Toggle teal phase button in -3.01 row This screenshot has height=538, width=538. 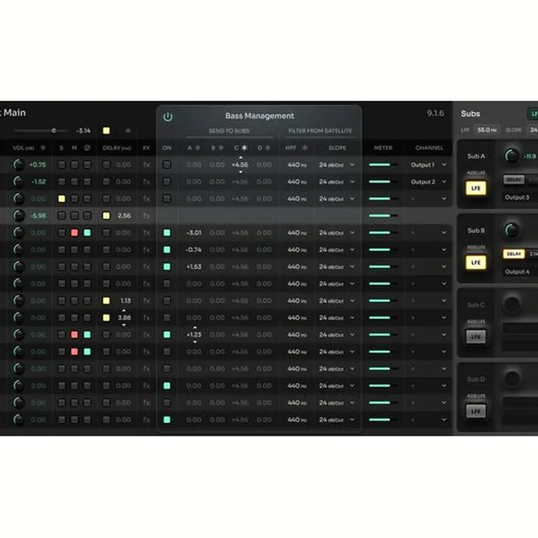[87, 232]
